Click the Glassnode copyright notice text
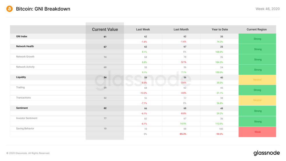Image resolution: width=286 pixels, height=161 pixels. click(28, 153)
